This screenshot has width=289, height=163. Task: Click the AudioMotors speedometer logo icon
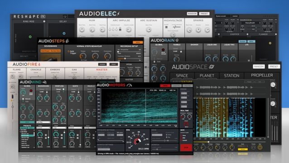pyautogui.click(x=130, y=85)
